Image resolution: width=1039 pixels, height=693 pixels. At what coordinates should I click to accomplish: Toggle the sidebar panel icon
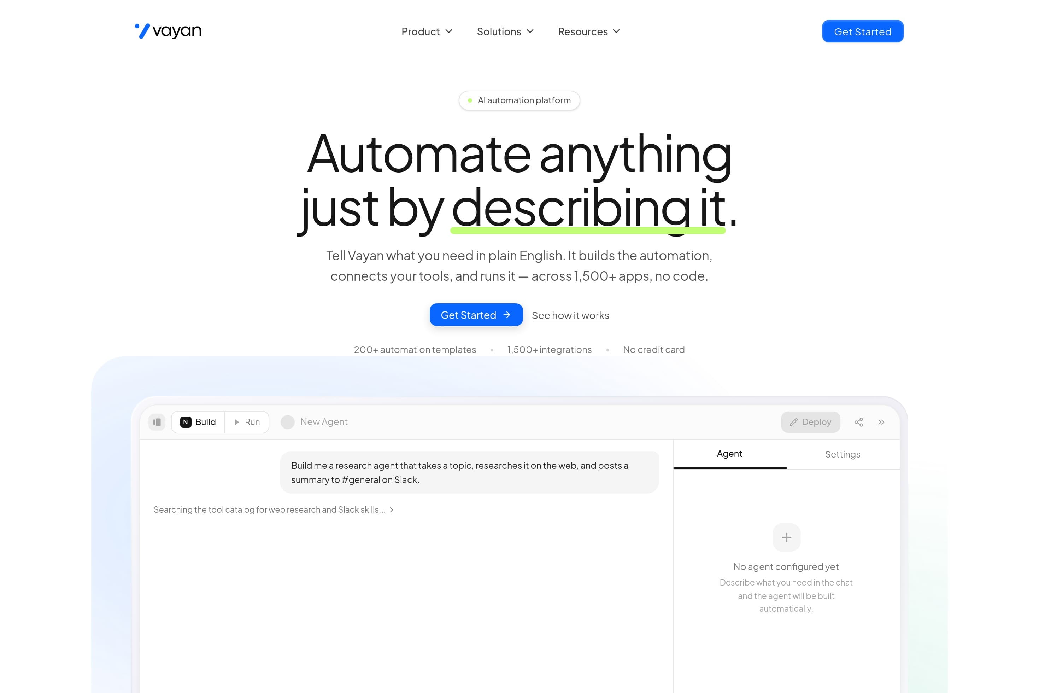click(157, 422)
